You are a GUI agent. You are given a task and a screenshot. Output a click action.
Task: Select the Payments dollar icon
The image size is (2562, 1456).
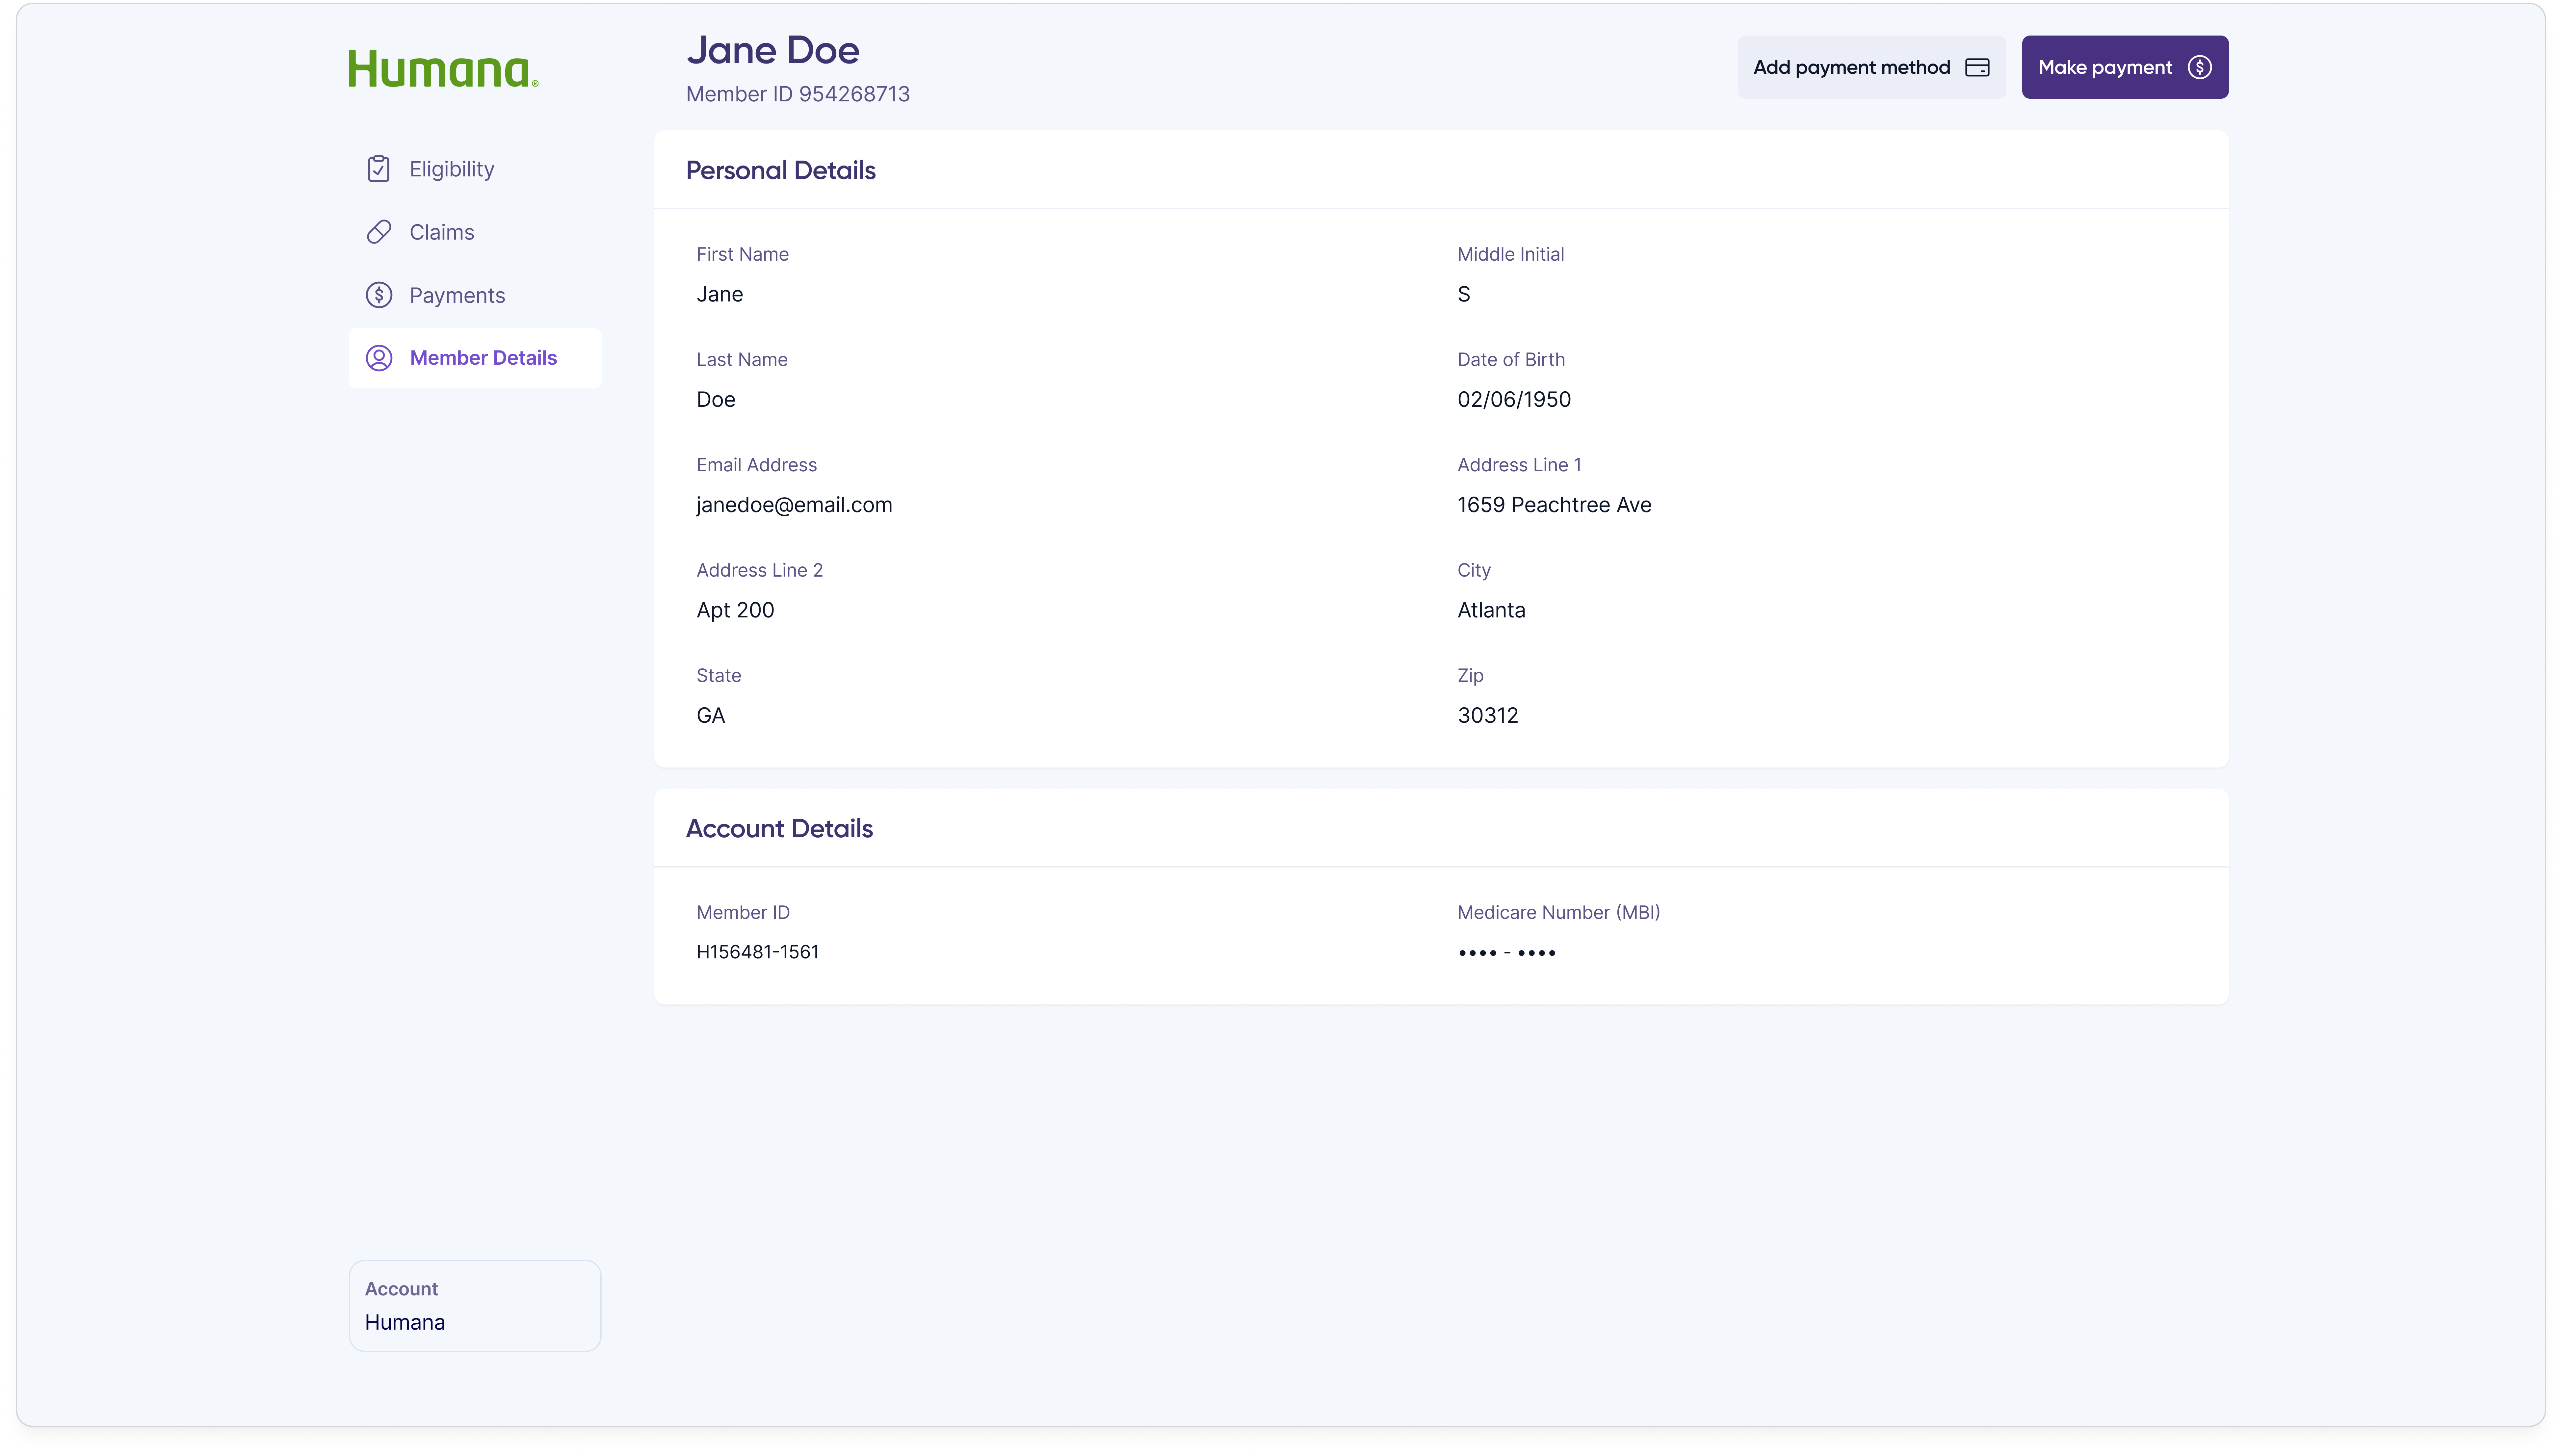378,294
